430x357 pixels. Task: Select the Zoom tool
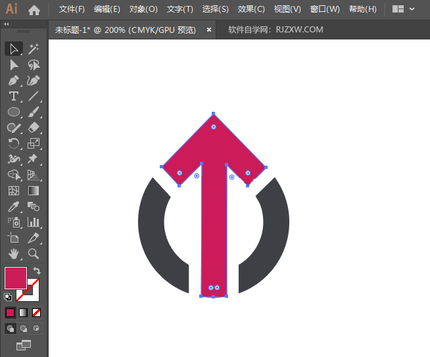(x=34, y=254)
